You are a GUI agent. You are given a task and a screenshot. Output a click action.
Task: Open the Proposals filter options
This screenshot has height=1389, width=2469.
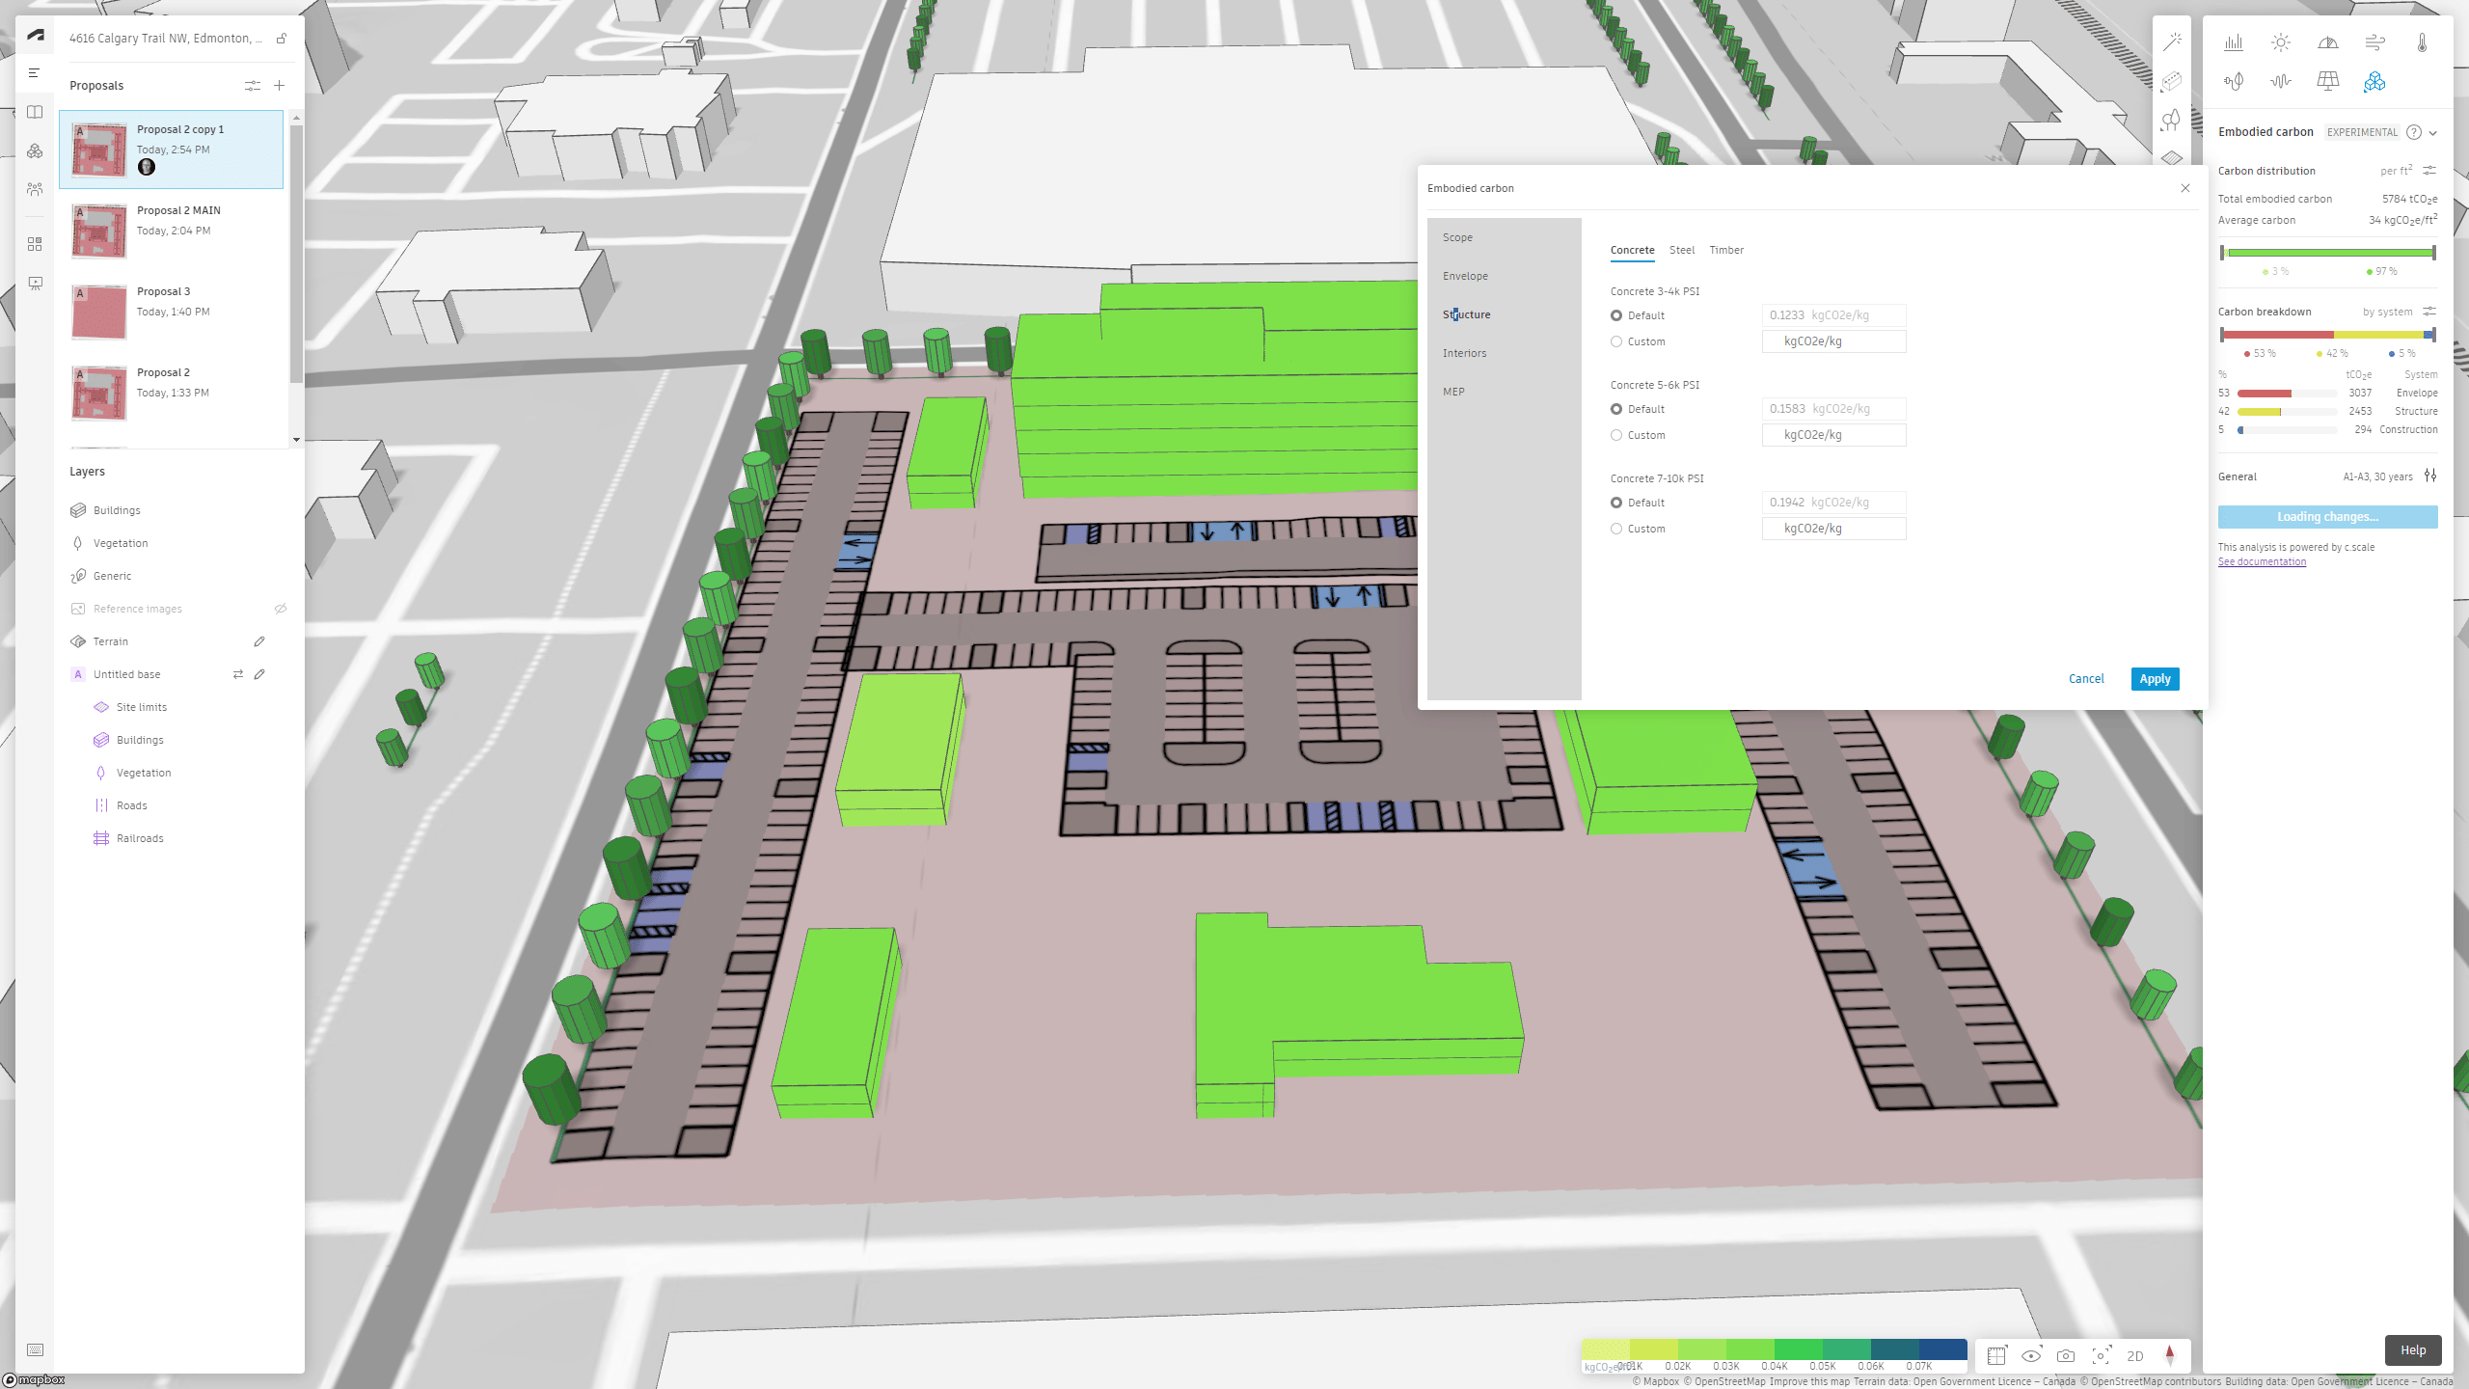coord(253,85)
